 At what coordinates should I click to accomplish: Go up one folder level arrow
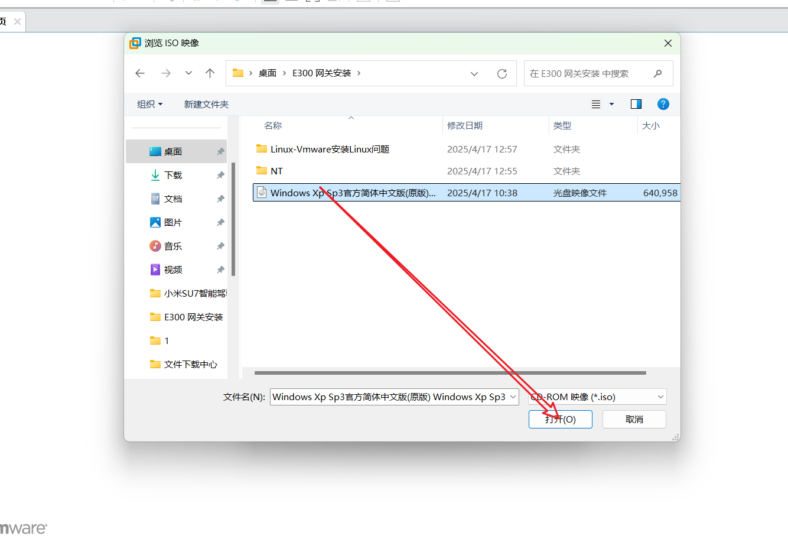pyautogui.click(x=210, y=73)
